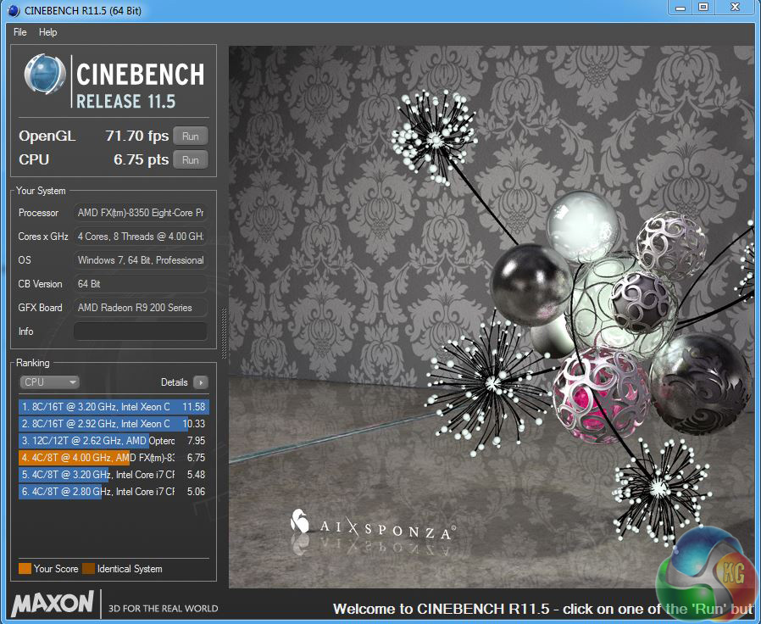
Task: Run the OpenGL benchmark
Action: (190, 136)
